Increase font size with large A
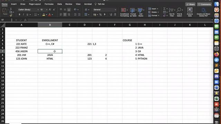Screen dimensions: 221x124 point(50,10)
